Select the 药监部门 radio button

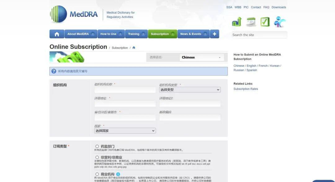(x=97, y=146)
